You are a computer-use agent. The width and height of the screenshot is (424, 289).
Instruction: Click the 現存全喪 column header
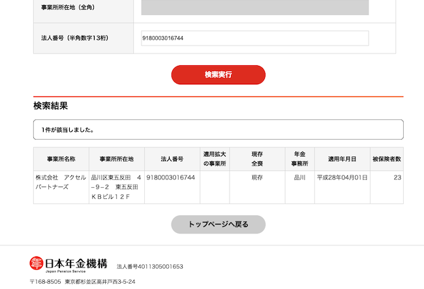click(x=257, y=159)
